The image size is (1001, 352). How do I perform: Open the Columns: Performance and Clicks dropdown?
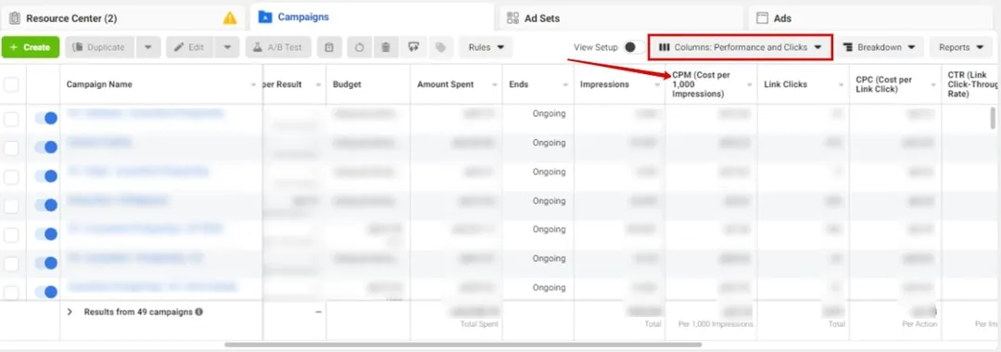point(741,47)
